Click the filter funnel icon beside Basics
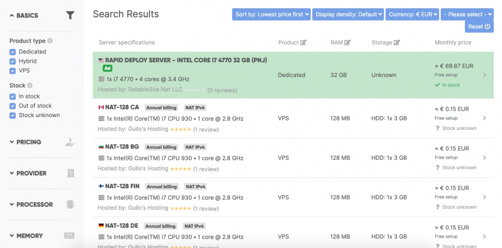The height and width of the screenshot is (248, 502). point(70,16)
